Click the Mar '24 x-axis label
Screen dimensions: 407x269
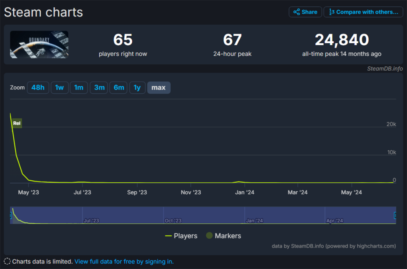[x=297, y=192]
